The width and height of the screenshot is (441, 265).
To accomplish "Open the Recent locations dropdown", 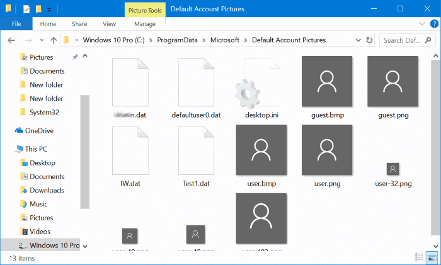I will 42,40.
